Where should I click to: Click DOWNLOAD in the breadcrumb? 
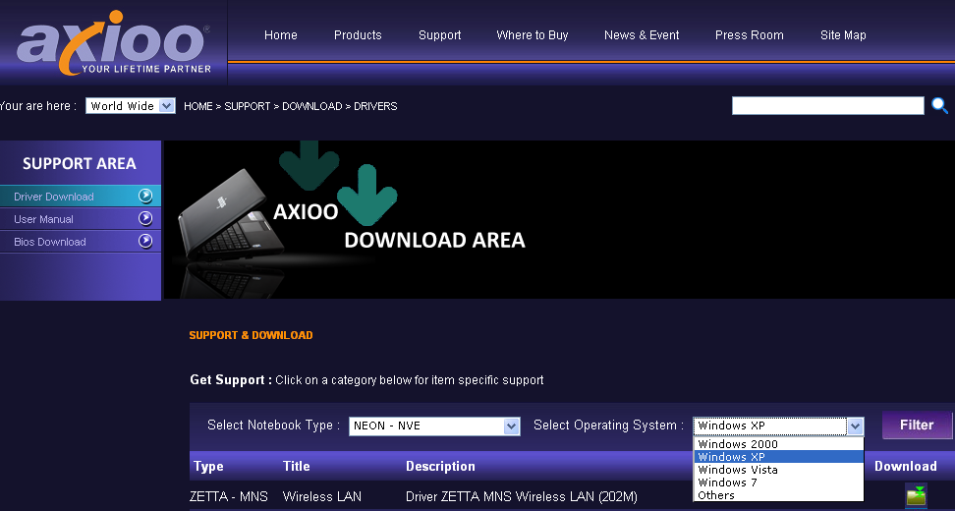point(311,106)
